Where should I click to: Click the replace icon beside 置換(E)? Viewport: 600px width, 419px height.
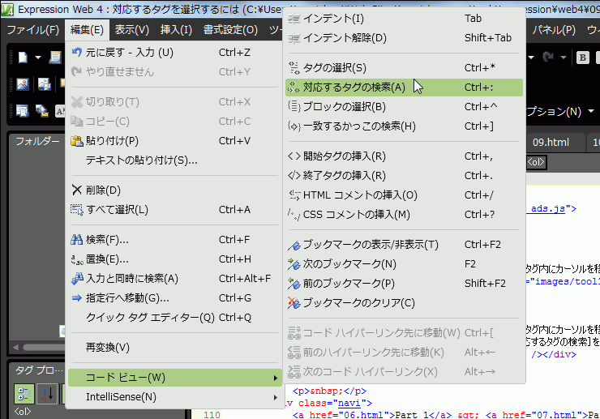[77, 260]
